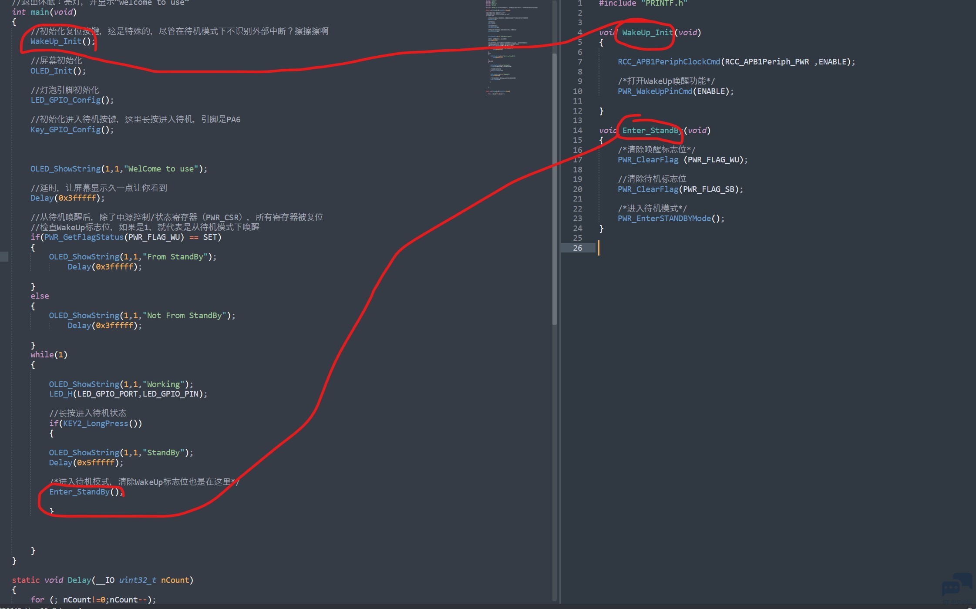Click the 'void WakeUp_Init(void)' definition
The width and height of the screenshot is (976, 609).
pos(650,33)
